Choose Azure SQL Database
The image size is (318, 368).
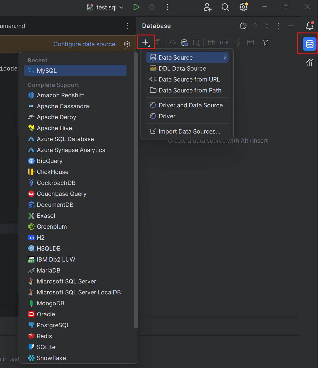tap(75, 139)
